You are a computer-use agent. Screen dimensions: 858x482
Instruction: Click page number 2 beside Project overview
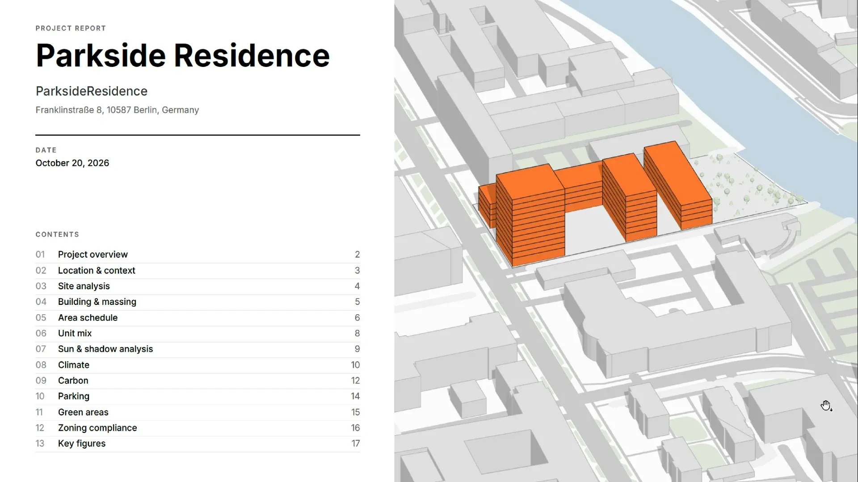pos(357,254)
